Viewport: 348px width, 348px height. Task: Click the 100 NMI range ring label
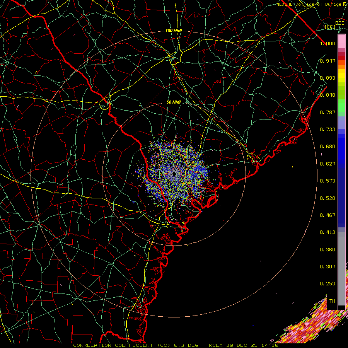point(174,31)
